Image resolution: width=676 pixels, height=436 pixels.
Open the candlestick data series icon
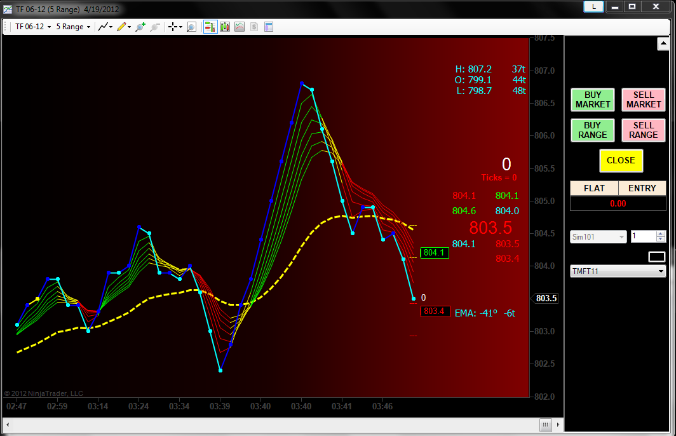click(225, 27)
